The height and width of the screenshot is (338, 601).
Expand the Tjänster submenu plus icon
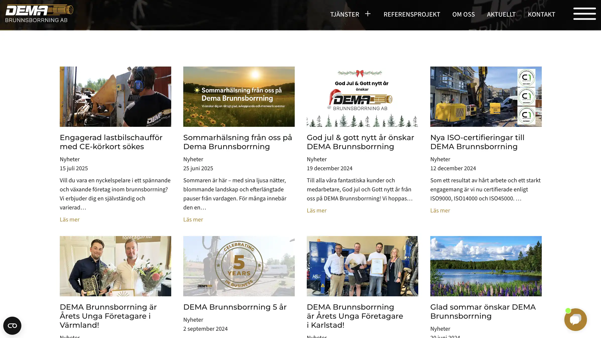(x=368, y=14)
